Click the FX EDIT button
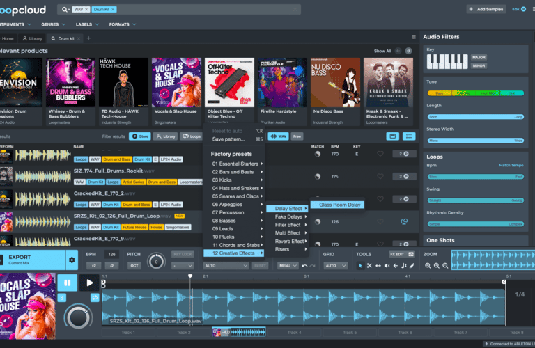Image resolution: width=535 pixels, height=348 pixels. (401, 254)
